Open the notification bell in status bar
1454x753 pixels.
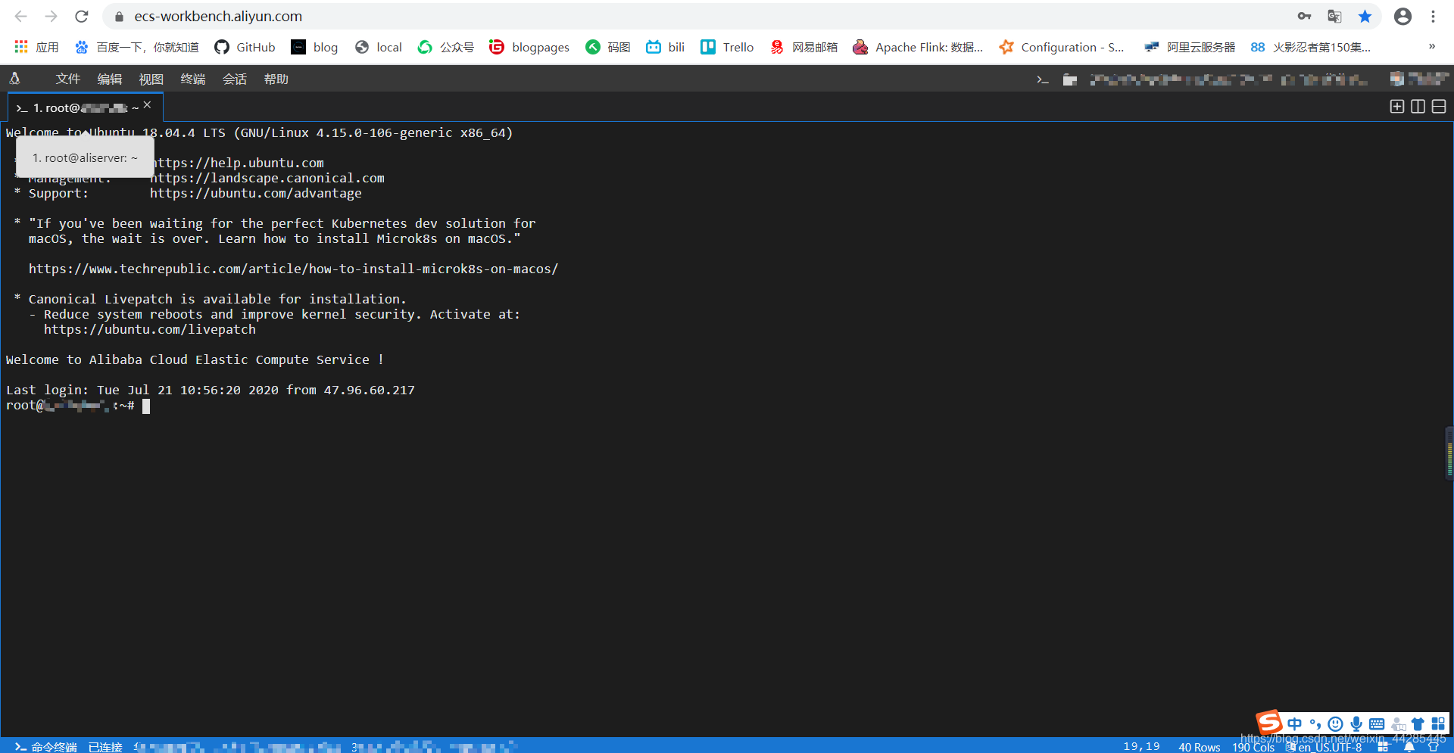(1409, 746)
